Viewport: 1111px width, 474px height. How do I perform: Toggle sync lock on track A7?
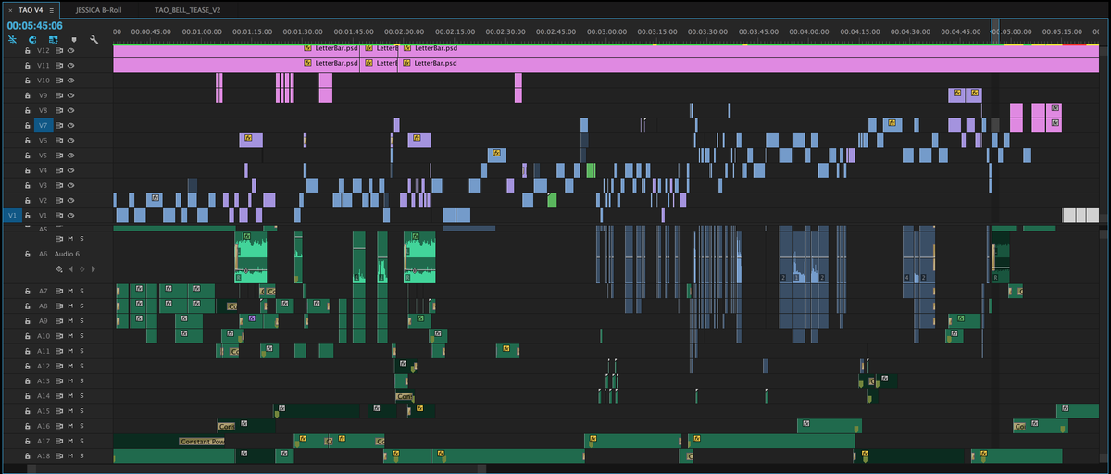pos(59,291)
